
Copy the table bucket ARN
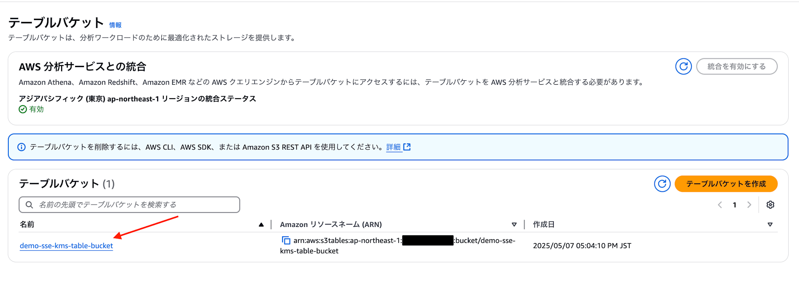pos(286,240)
